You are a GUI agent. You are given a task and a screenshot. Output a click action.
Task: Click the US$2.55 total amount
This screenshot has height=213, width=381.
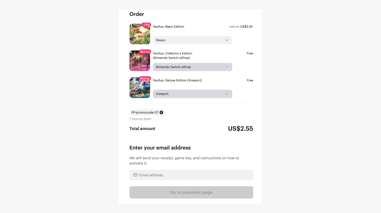pyautogui.click(x=240, y=129)
